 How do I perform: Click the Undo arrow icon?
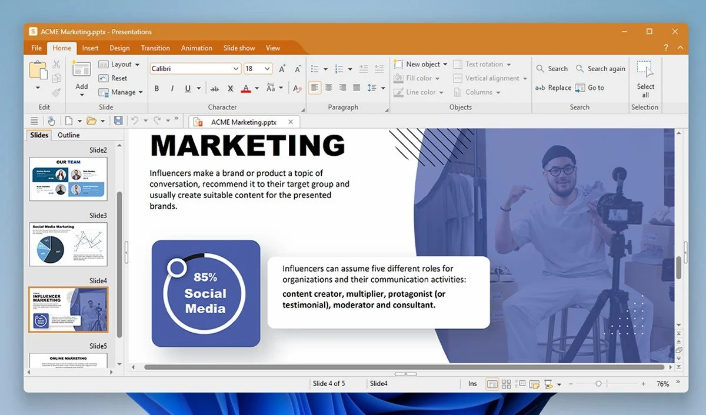pos(135,121)
